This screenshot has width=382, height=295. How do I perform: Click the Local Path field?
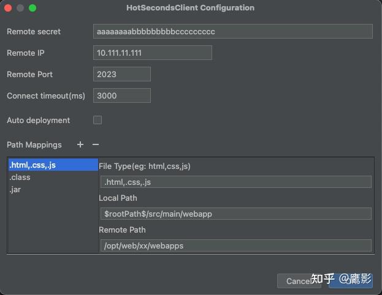[x=236, y=214]
